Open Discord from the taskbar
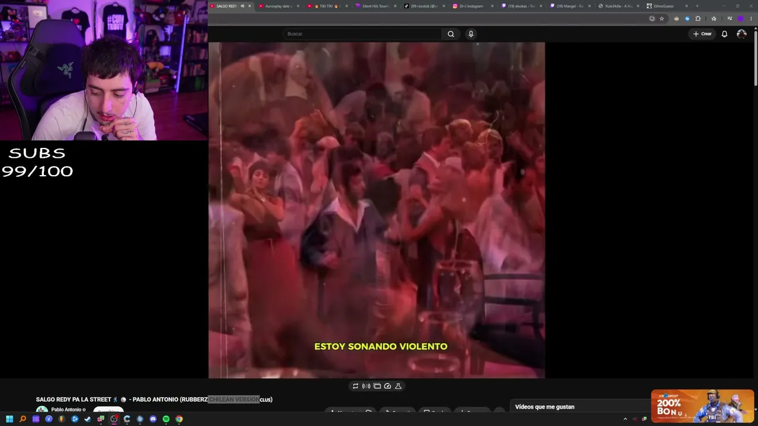Image resolution: width=758 pixels, height=426 pixels. tap(153, 419)
